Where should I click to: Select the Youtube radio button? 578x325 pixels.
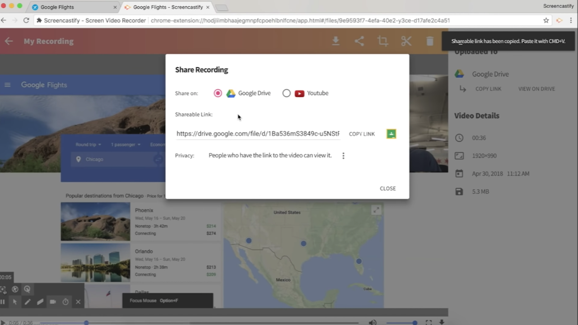coord(286,93)
